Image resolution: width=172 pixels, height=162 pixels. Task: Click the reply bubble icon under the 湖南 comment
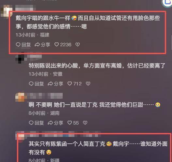[x=31, y=123]
